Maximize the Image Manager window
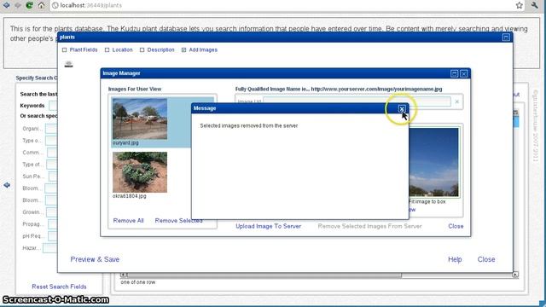 click(454, 73)
